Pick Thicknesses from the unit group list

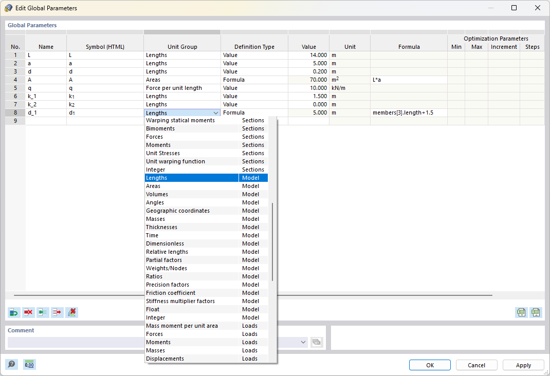[x=206, y=227]
